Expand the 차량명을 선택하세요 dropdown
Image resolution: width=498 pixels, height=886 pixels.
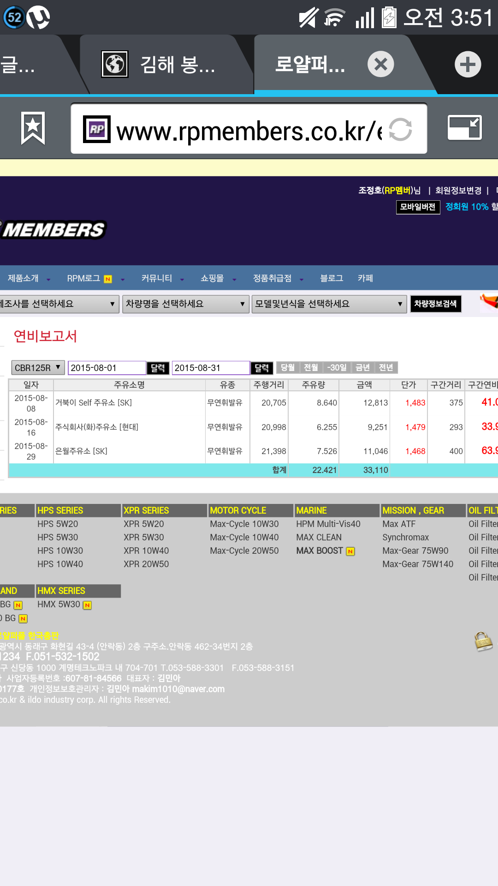[x=185, y=304]
